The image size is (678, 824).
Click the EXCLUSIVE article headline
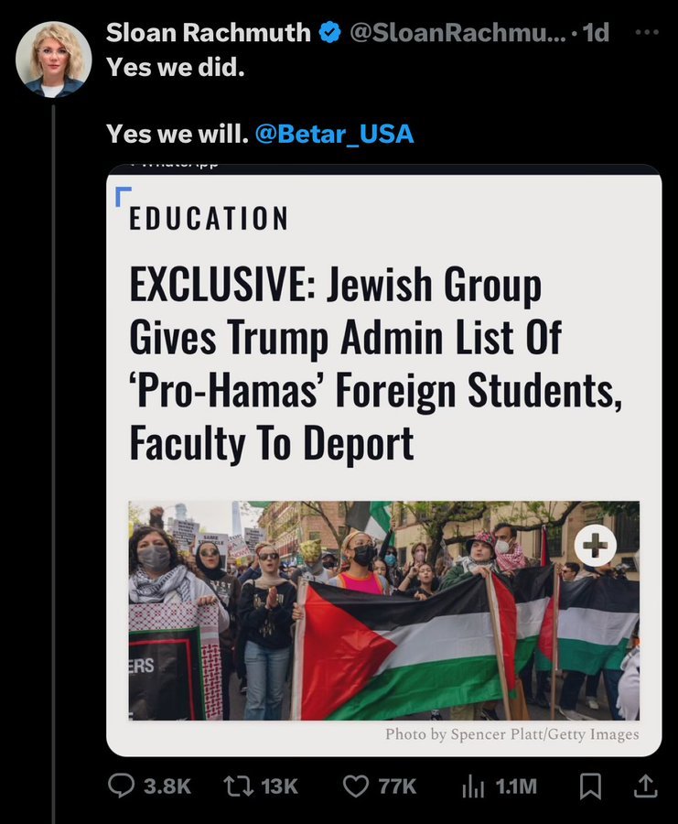coord(375,363)
